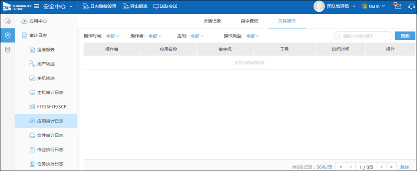Viewport: 417px width, 171px height.
Task: Expand the 操作者 filter dropdown
Action: [x=155, y=36]
